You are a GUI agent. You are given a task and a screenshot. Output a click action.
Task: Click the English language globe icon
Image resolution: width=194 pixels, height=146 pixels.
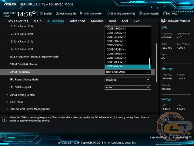[42, 13]
